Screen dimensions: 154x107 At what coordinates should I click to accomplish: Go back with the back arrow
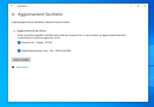(12, 6)
